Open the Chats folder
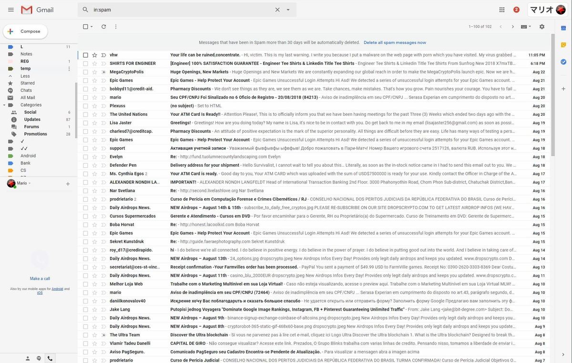The image size is (572, 363). tap(26, 91)
